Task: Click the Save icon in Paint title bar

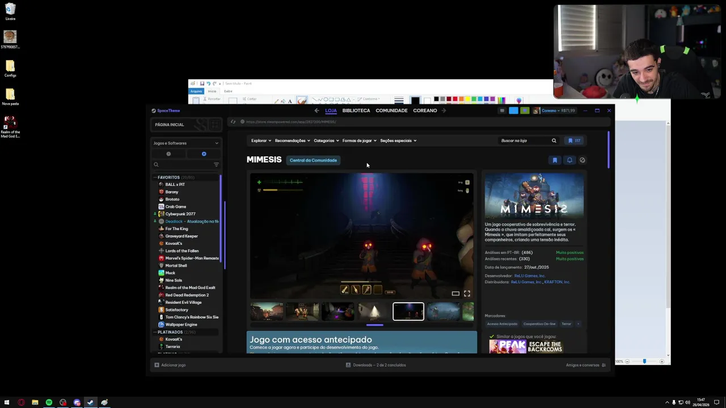Action: [202, 83]
